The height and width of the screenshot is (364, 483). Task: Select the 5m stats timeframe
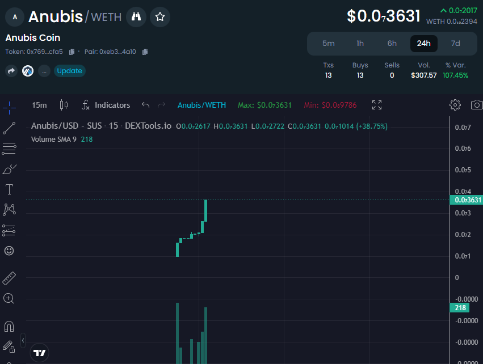tap(329, 44)
